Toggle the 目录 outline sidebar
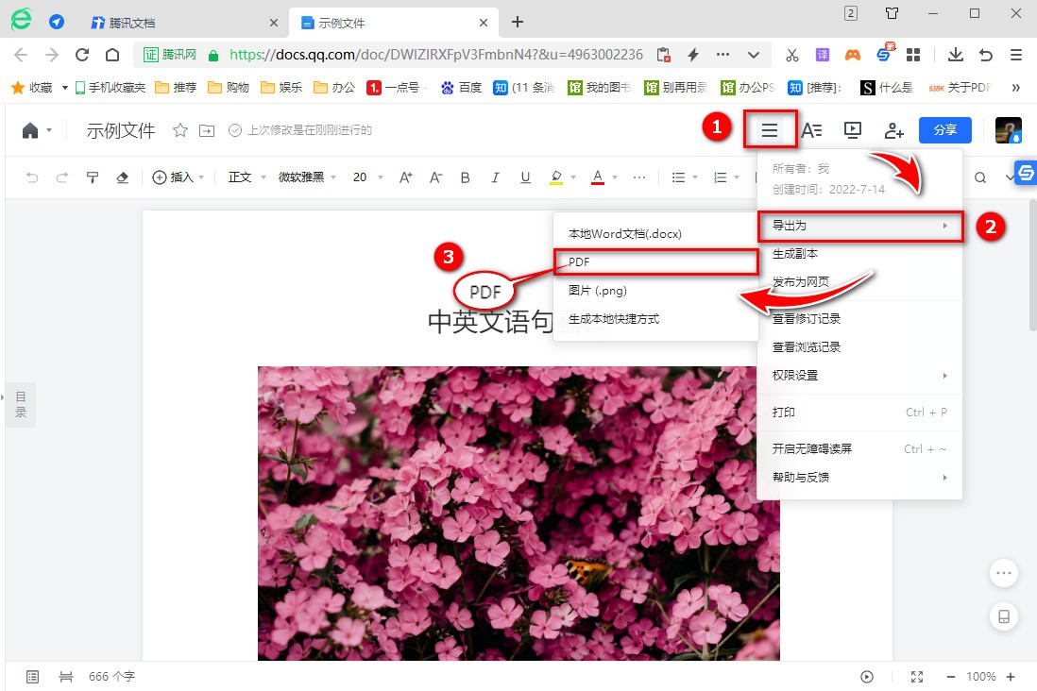This screenshot has height=691, width=1037. pyautogui.click(x=20, y=404)
